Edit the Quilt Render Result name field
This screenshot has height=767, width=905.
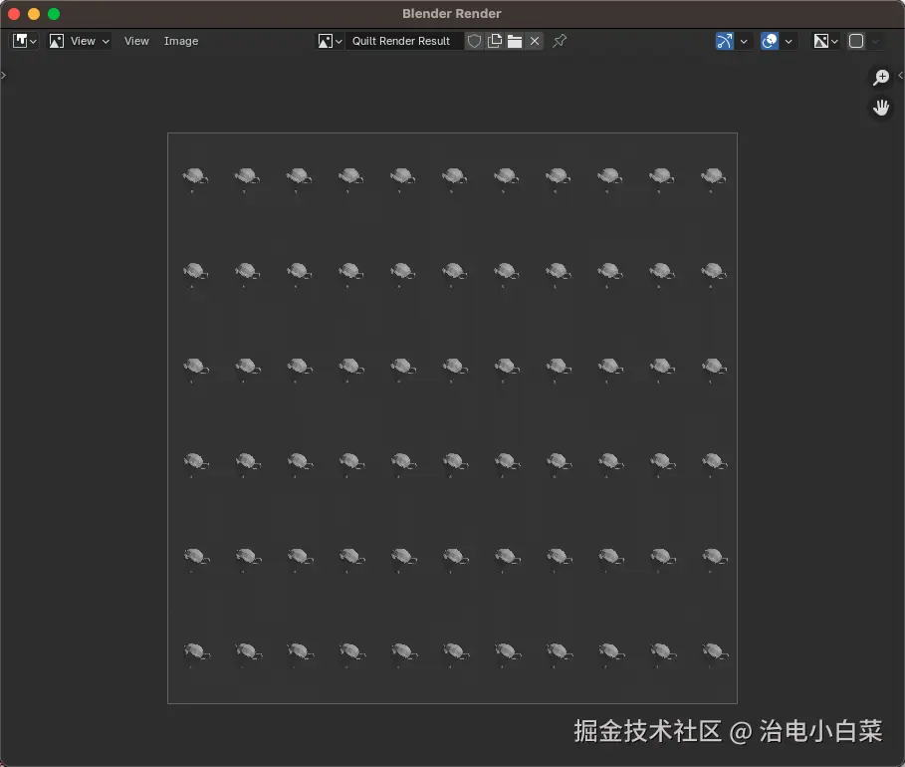coord(404,41)
